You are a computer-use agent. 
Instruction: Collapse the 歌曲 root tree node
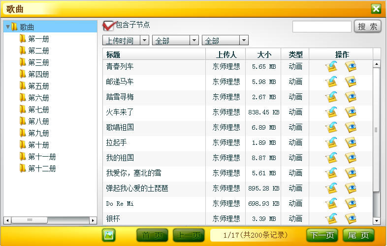7,27
